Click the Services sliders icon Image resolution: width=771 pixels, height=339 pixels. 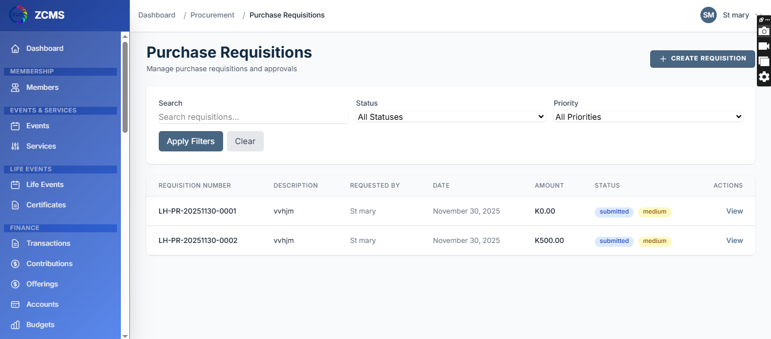pos(15,146)
